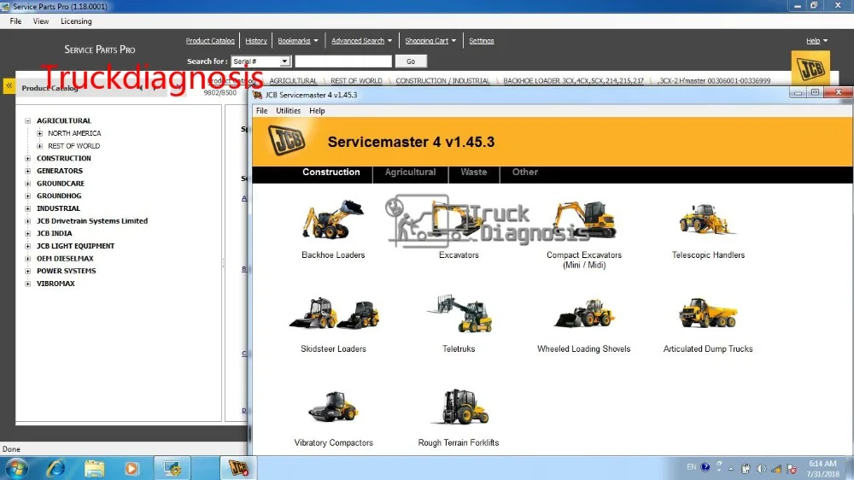
Task: Open Service Parts Pro View menu
Action: tap(41, 21)
